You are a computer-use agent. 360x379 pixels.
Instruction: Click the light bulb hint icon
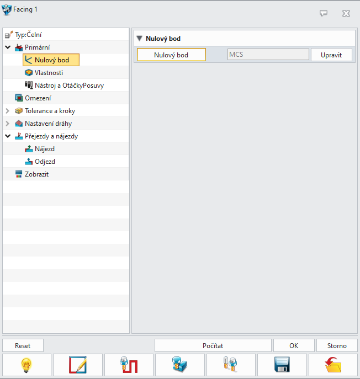click(x=27, y=365)
